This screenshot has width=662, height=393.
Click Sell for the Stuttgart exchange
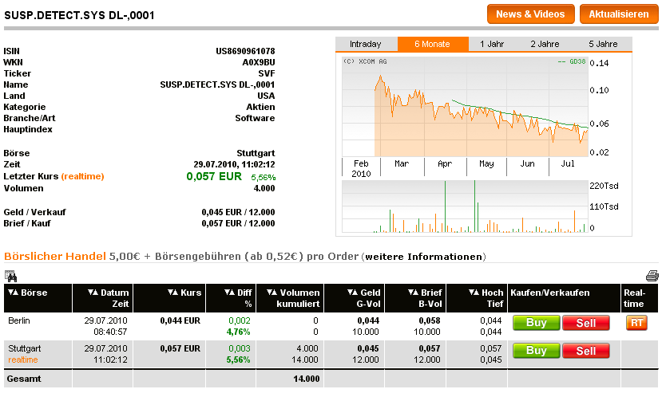click(585, 351)
